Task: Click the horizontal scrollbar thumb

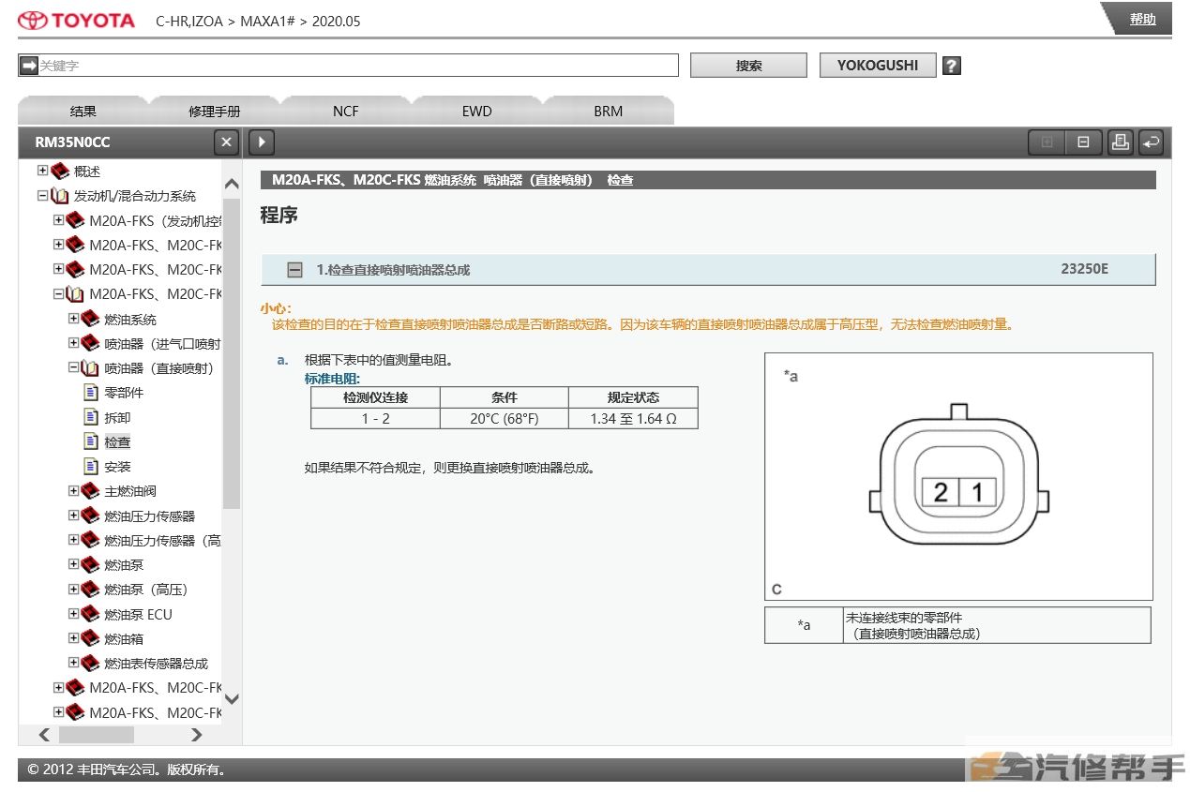Action: click(97, 735)
